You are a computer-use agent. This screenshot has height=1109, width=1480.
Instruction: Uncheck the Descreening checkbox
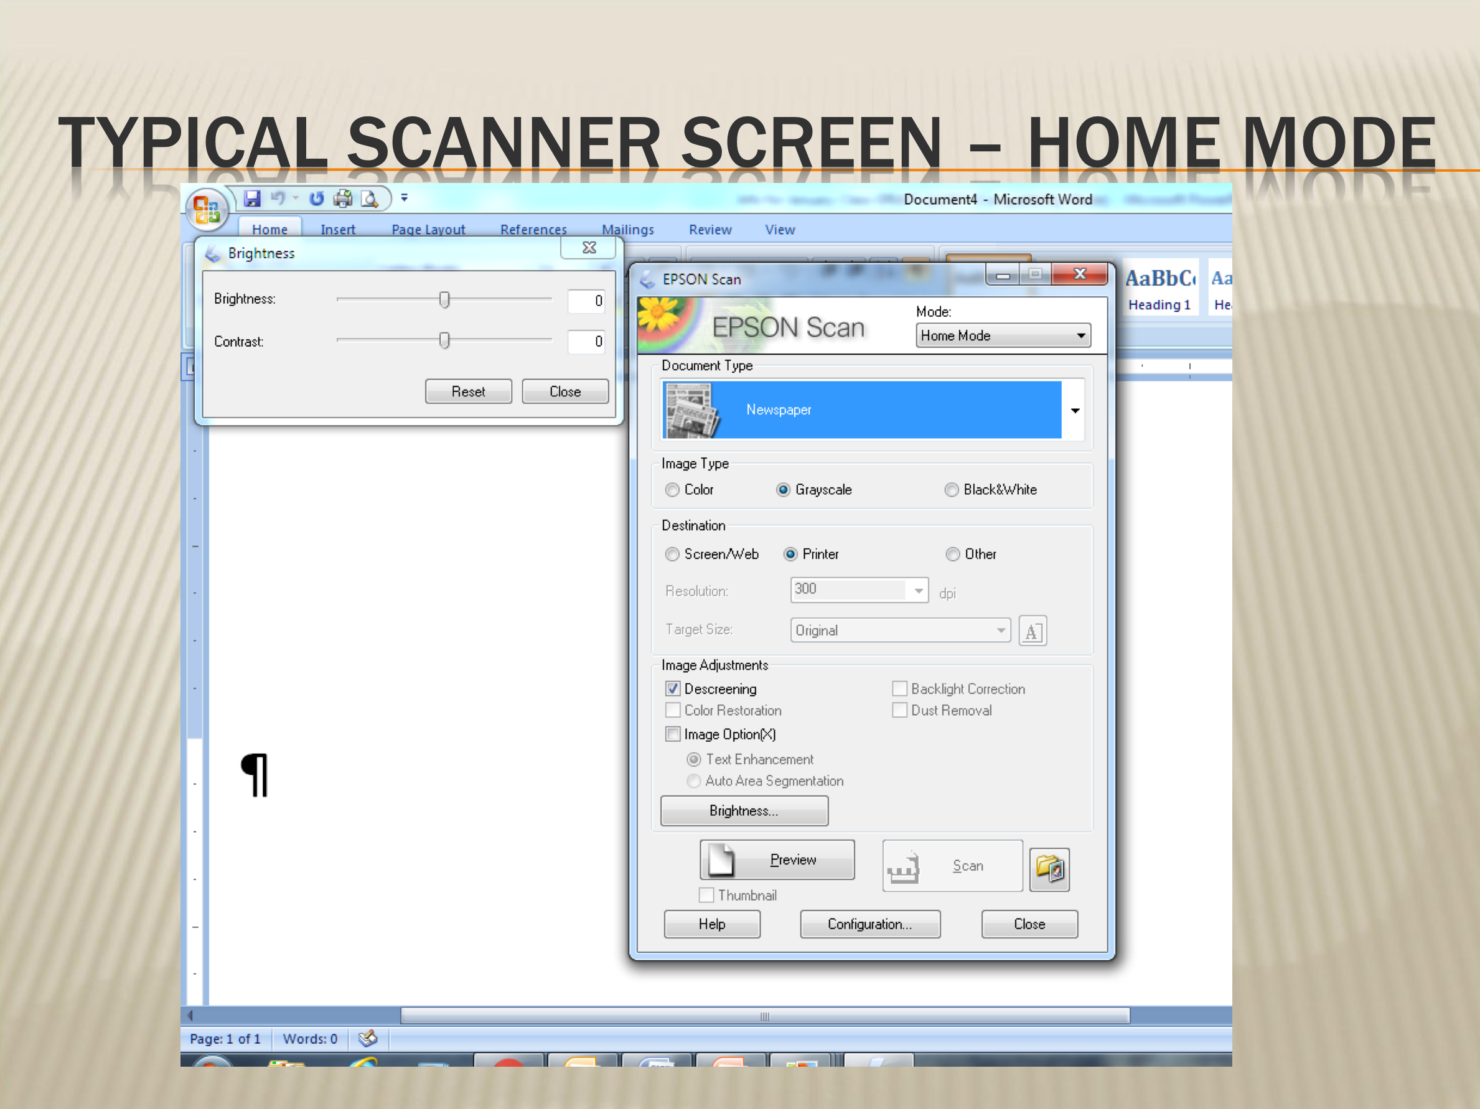(x=673, y=688)
